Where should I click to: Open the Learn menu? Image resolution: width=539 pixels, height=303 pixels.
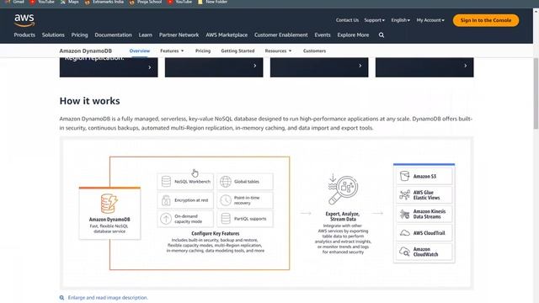pos(146,35)
